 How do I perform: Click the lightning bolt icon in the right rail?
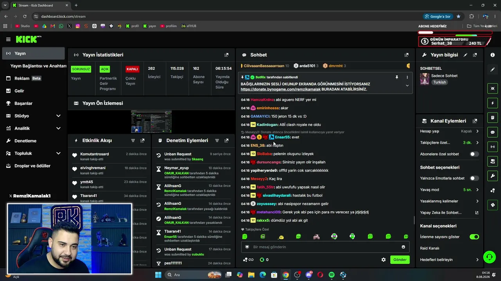point(492,103)
